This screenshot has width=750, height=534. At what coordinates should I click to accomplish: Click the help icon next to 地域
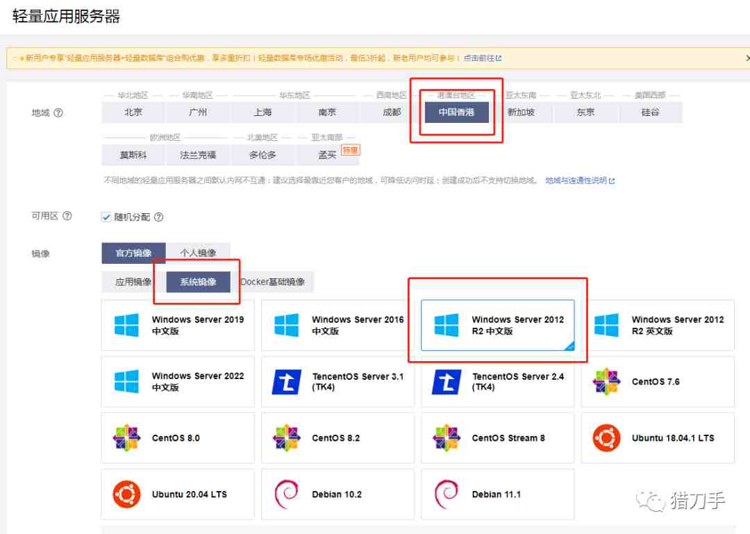click(x=58, y=113)
